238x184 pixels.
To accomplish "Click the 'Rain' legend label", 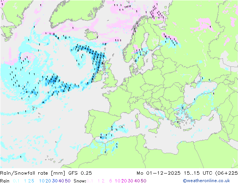I will [x=5, y=181].
